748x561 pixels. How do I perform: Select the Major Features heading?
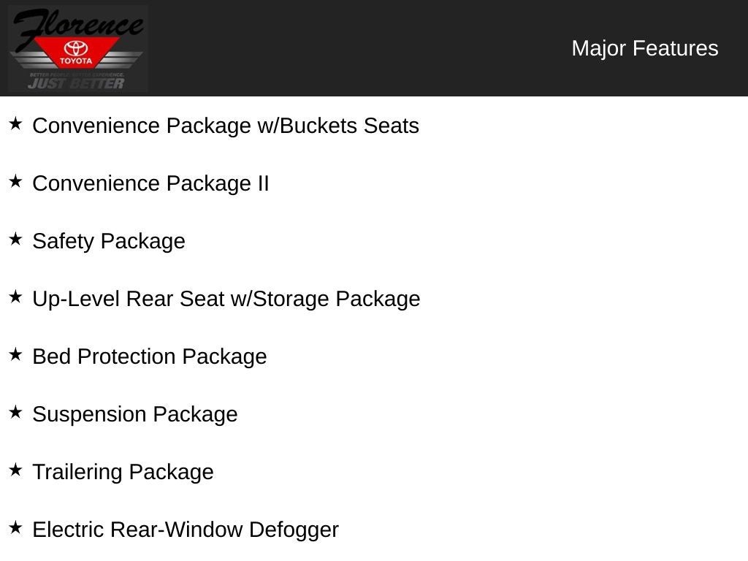[645, 49]
